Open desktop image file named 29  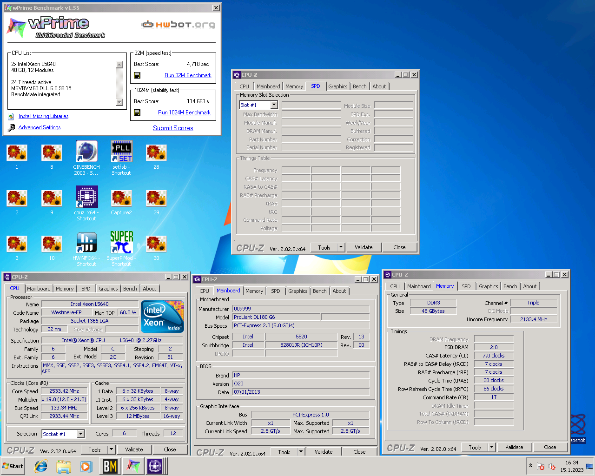(156, 202)
